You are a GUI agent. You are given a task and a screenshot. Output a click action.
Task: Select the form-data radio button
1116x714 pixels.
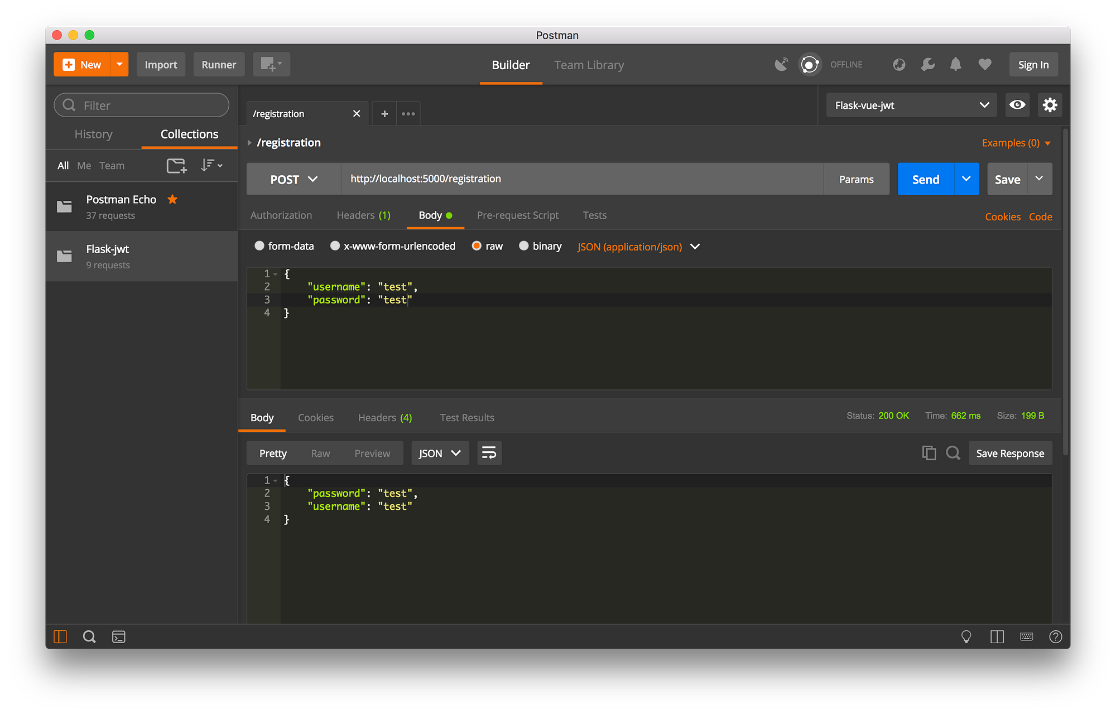pos(259,246)
